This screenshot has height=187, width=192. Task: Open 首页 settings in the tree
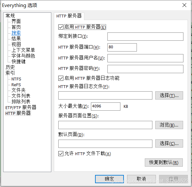[x=16, y=27]
